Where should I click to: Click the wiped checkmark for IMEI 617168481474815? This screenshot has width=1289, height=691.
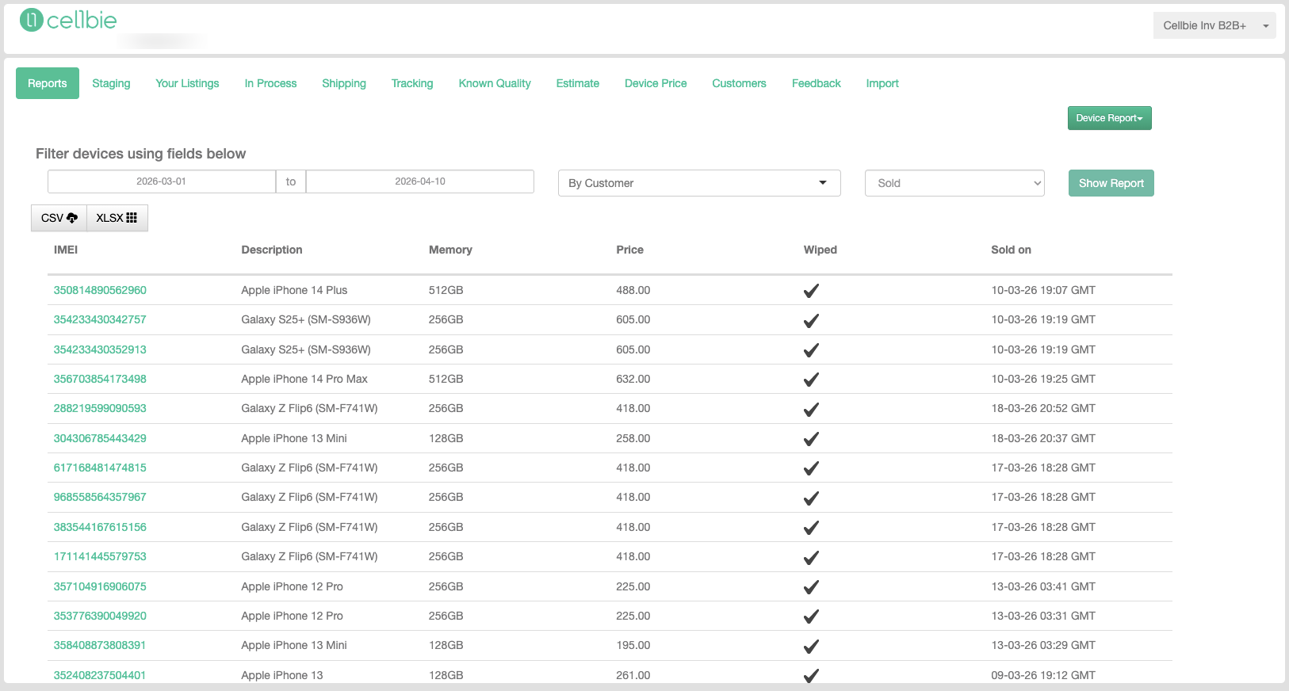click(811, 468)
